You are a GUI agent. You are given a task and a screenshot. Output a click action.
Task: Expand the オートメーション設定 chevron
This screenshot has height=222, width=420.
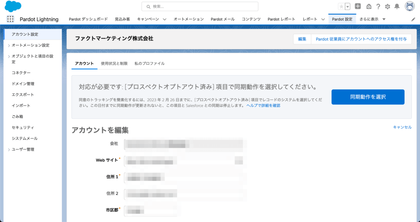point(9,45)
